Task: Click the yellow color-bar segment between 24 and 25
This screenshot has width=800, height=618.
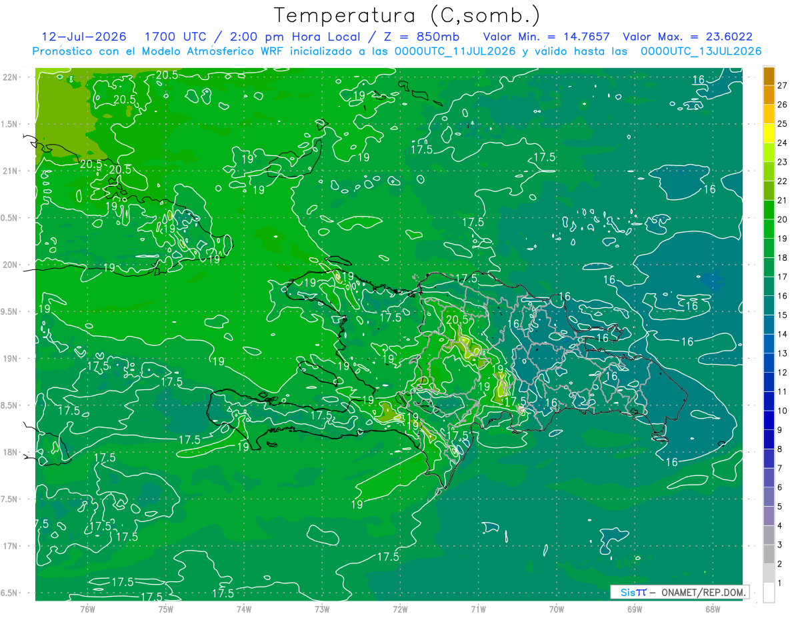Action: coord(769,133)
